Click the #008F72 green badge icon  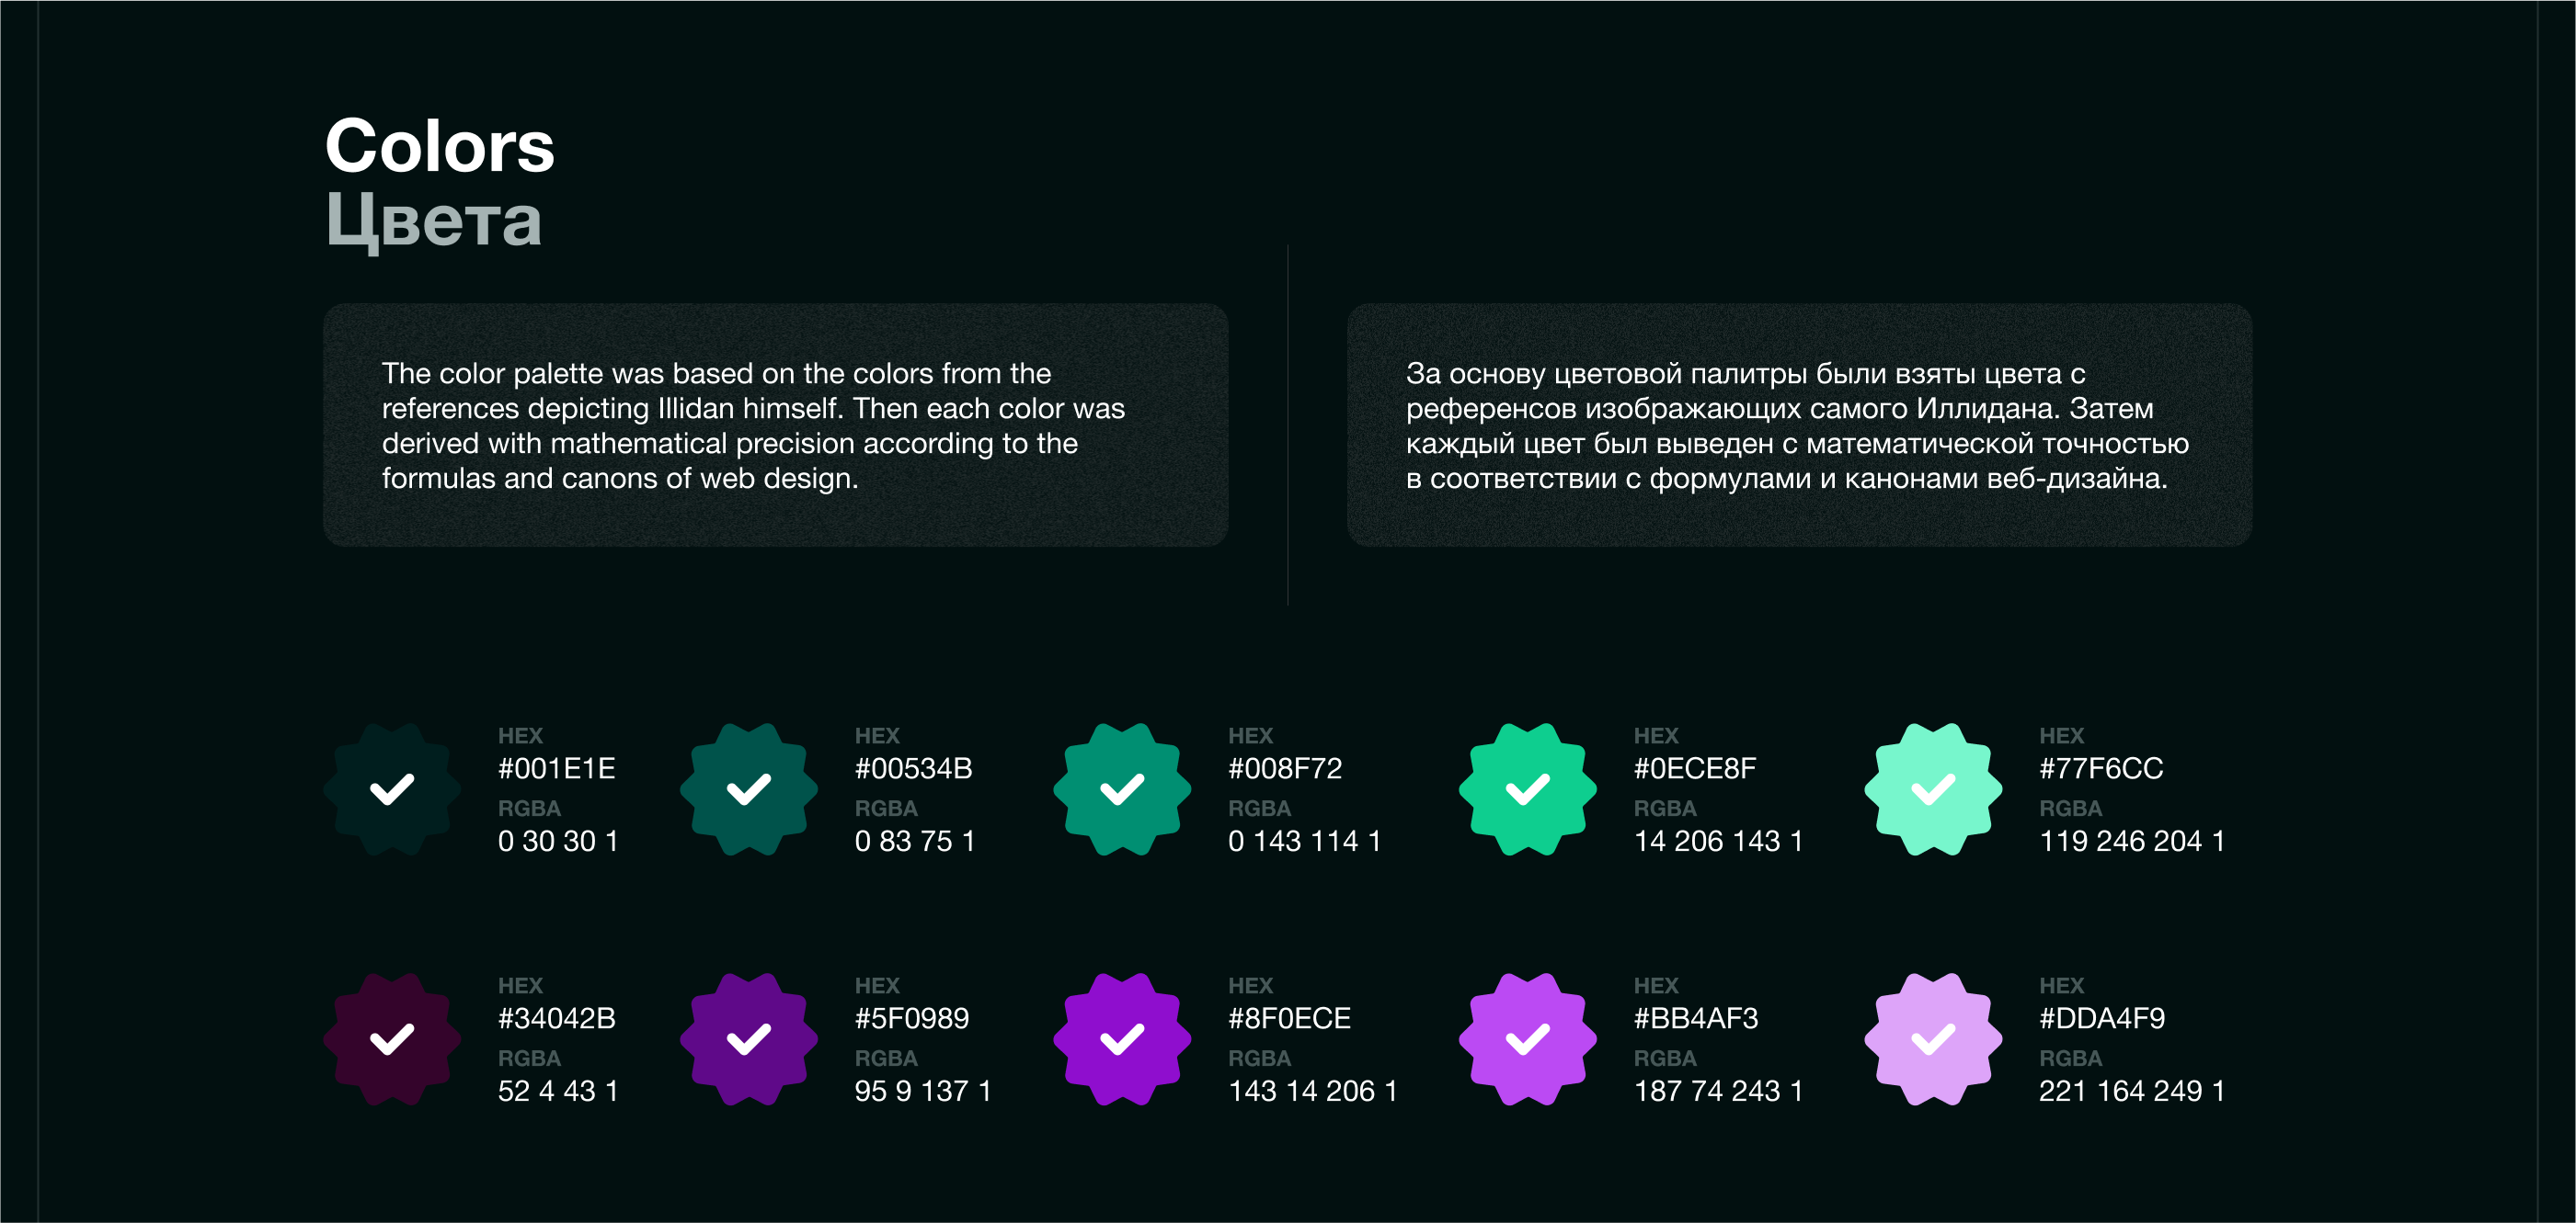1122,789
